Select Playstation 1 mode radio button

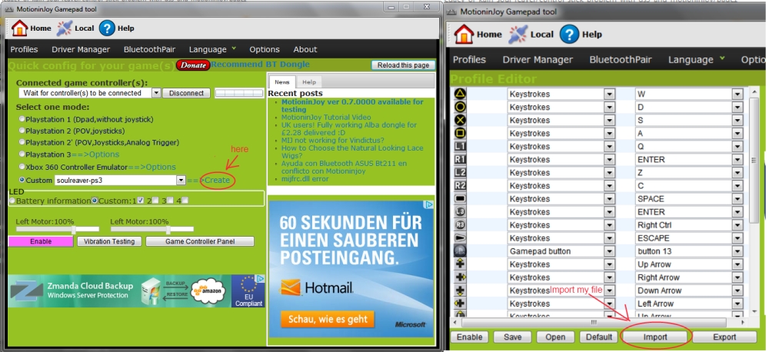[22, 119]
